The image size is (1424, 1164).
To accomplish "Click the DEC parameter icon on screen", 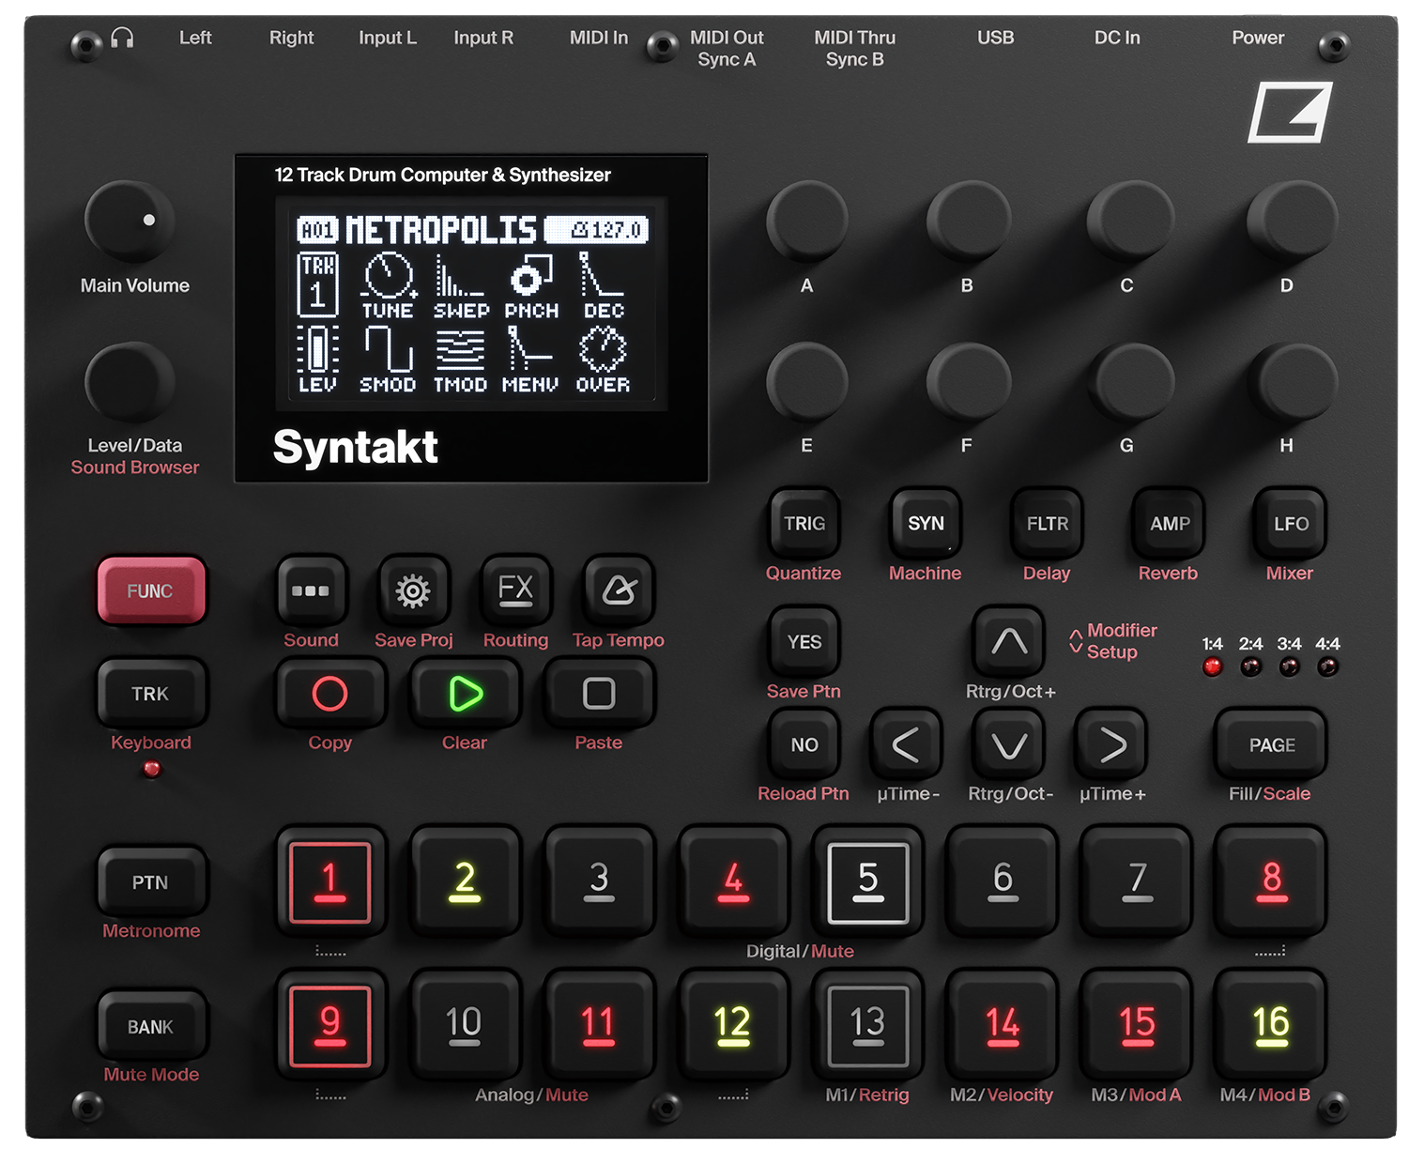I will [x=603, y=285].
